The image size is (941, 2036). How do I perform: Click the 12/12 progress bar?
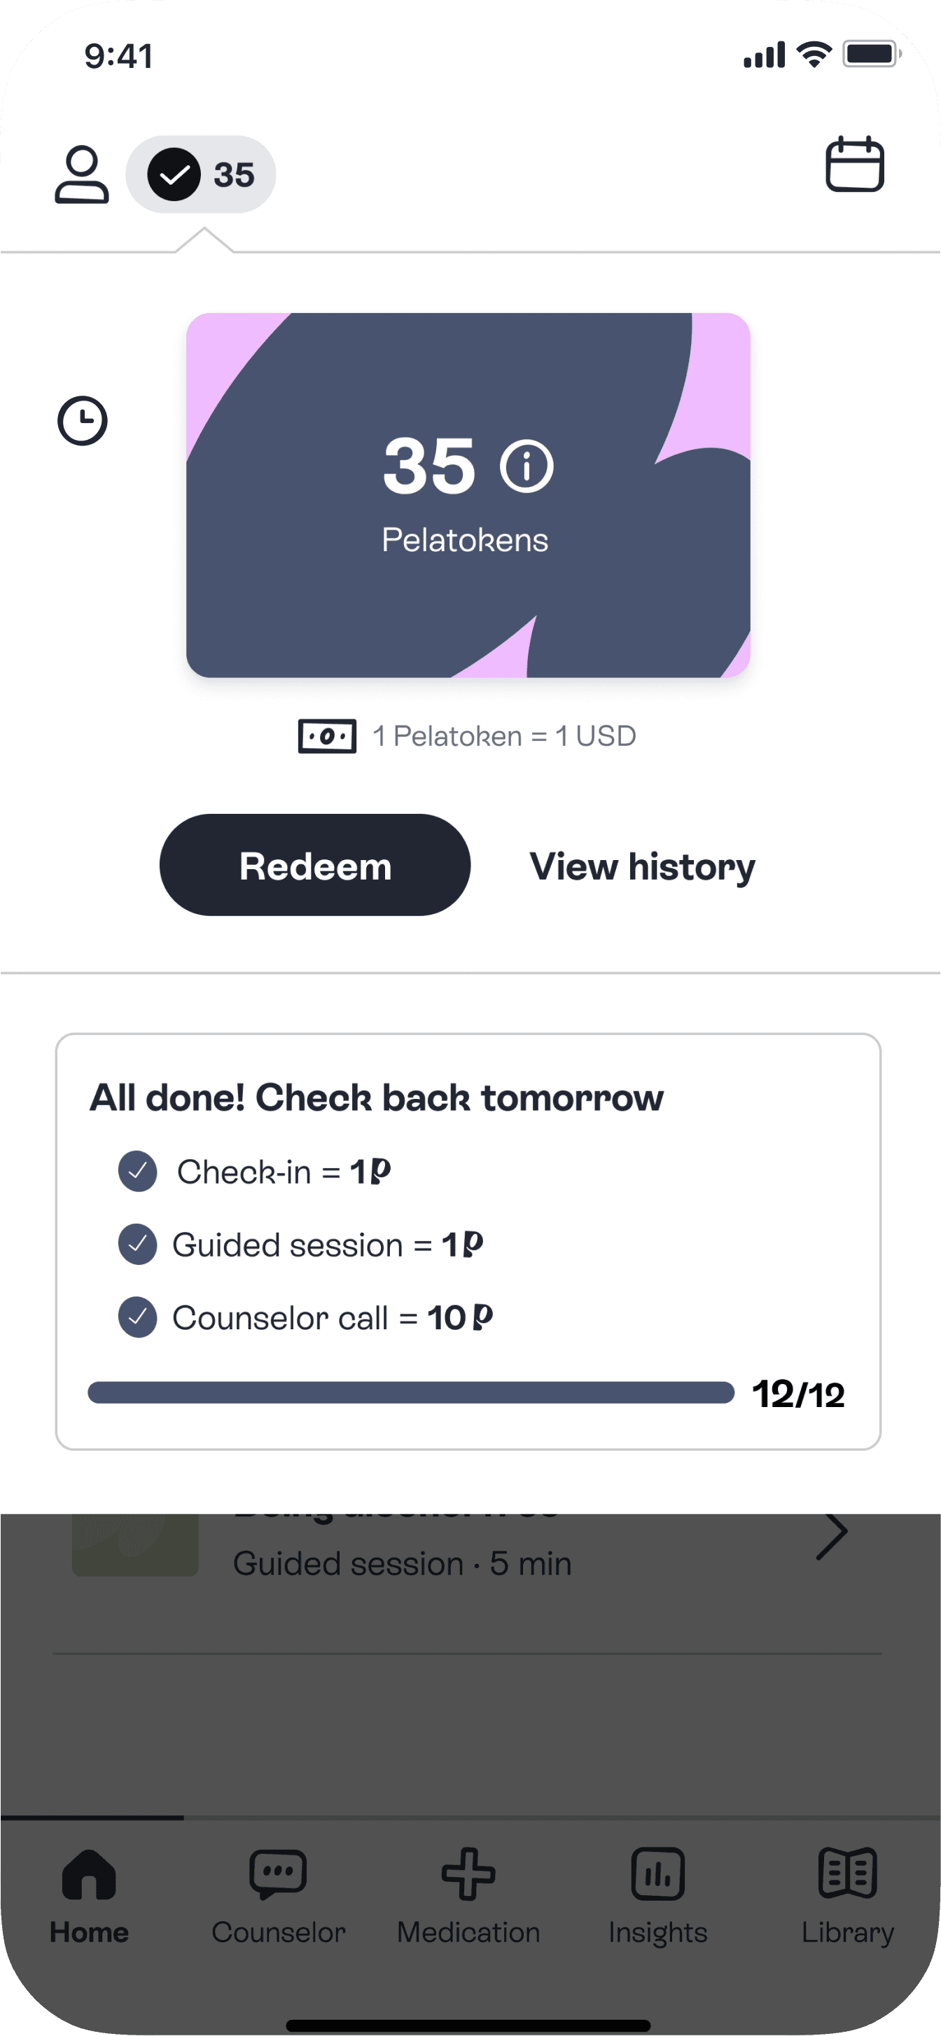(411, 1392)
